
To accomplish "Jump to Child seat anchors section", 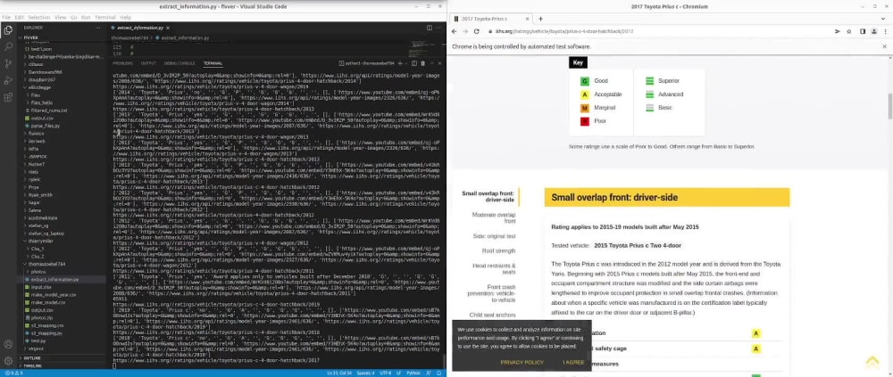I will pos(493,315).
